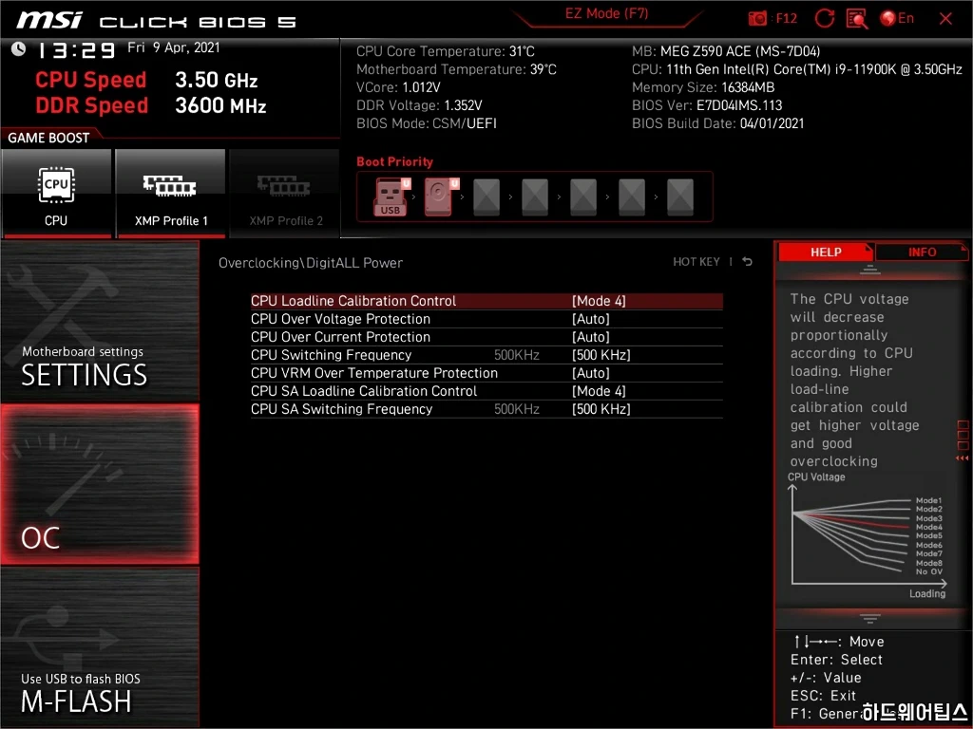This screenshot has width=973, height=729.
Task: Select the CPU SA Switching Frequency label
Action: click(x=342, y=408)
